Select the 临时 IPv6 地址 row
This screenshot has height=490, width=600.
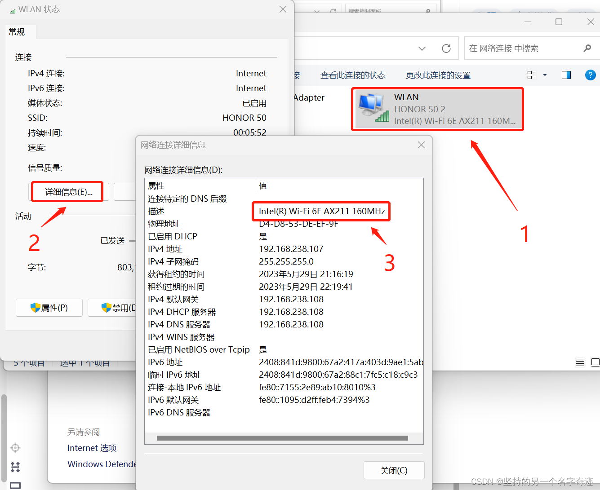click(x=284, y=375)
